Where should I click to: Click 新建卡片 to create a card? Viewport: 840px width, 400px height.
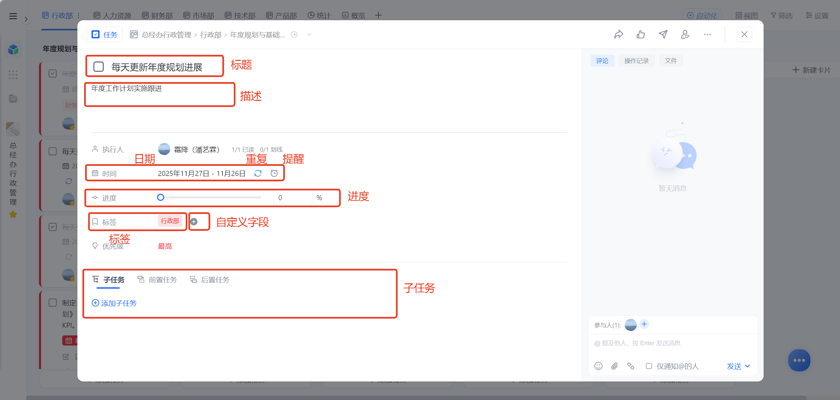pyautogui.click(x=811, y=70)
